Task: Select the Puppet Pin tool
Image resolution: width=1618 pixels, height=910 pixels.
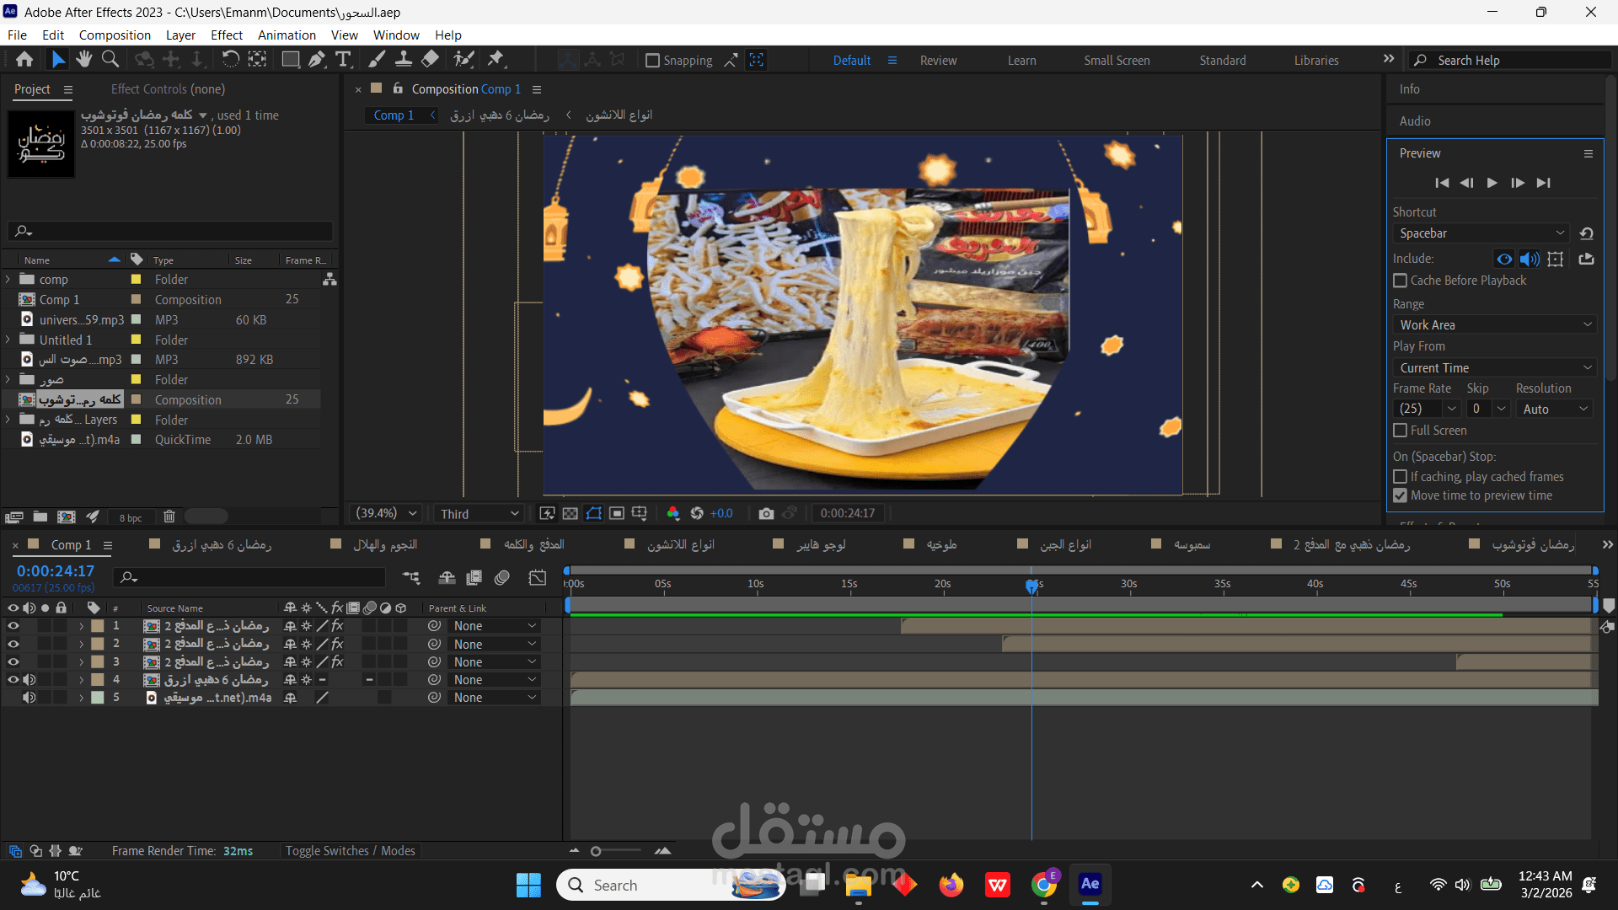Action: click(496, 59)
